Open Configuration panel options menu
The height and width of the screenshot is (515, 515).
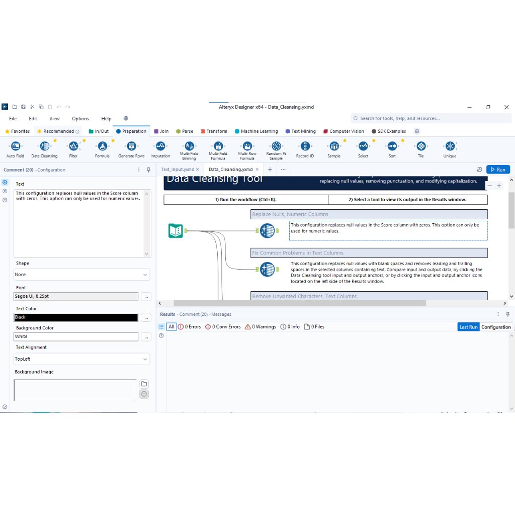139,170
